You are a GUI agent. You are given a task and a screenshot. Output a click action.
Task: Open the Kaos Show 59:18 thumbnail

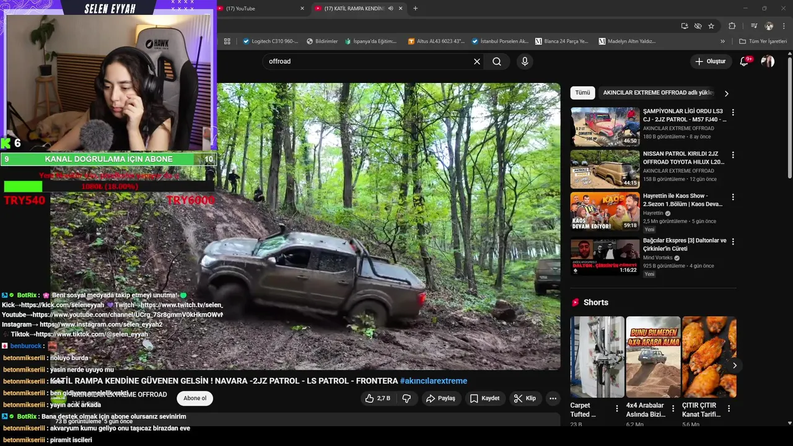(605, 211)
